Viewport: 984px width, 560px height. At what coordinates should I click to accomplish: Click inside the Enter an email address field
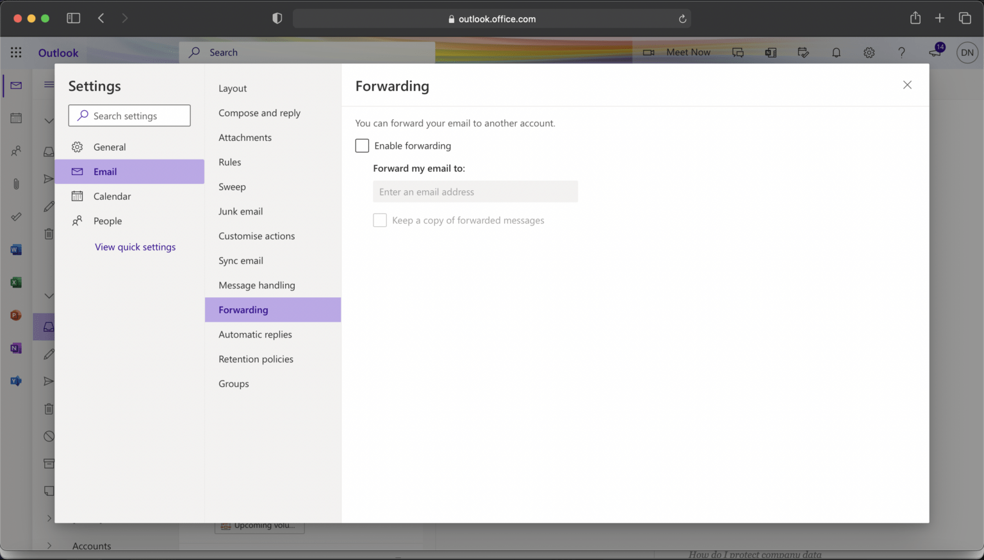(475, 192)
